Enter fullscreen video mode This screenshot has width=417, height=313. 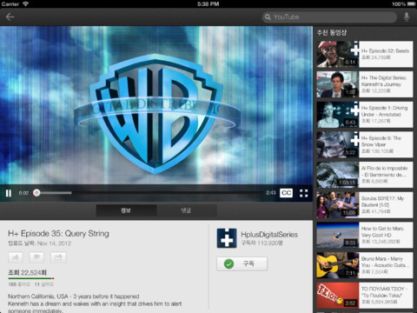click(x=303, y=193)
